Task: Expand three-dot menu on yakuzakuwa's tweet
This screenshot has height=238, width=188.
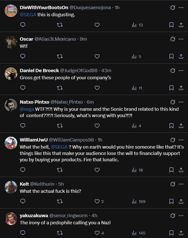Action: tap(181, 216)
